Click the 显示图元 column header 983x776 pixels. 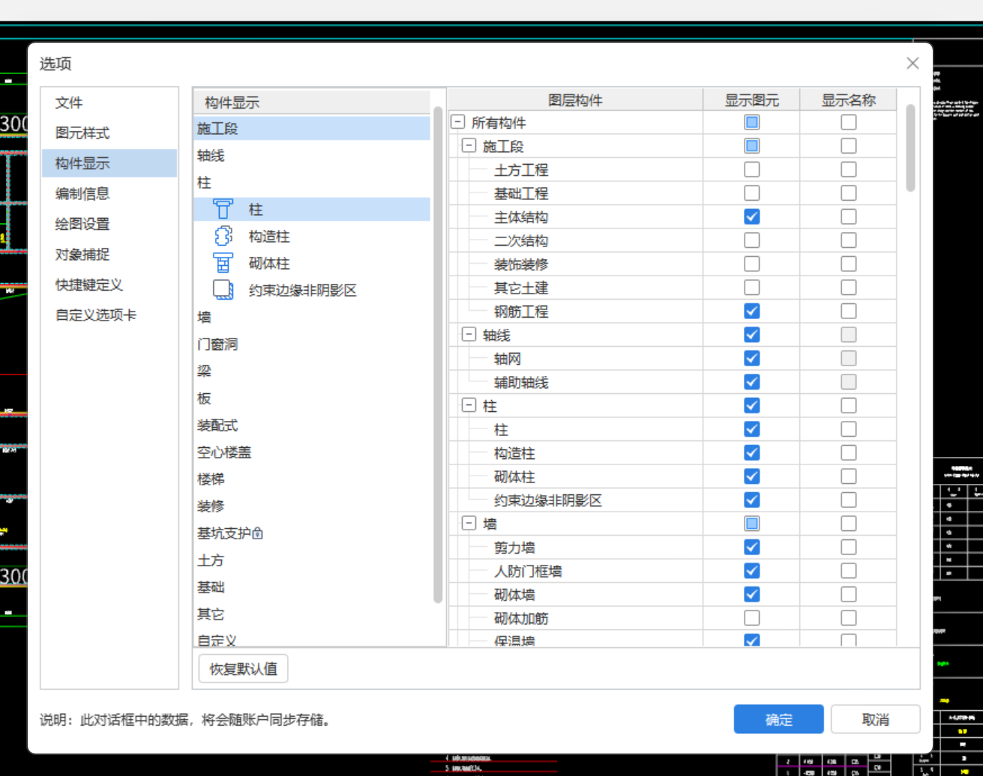pyautogui.click(x=751, y=100)
